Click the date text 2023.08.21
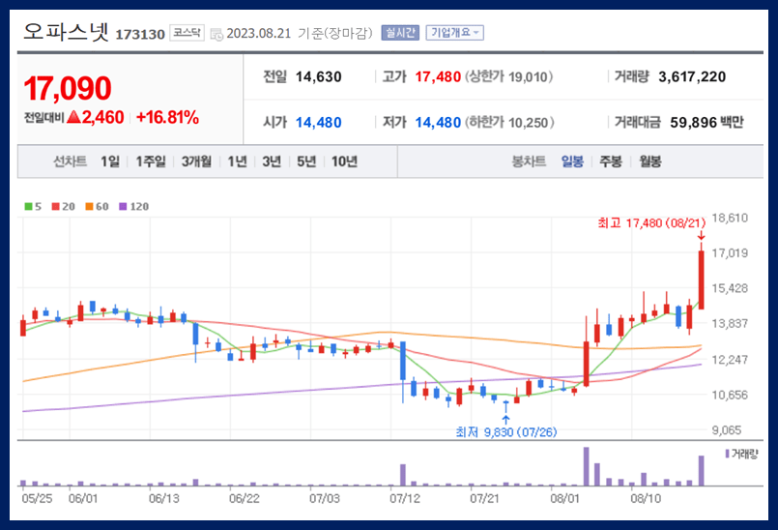Screen dimensions: 778x530 point(258,33)
